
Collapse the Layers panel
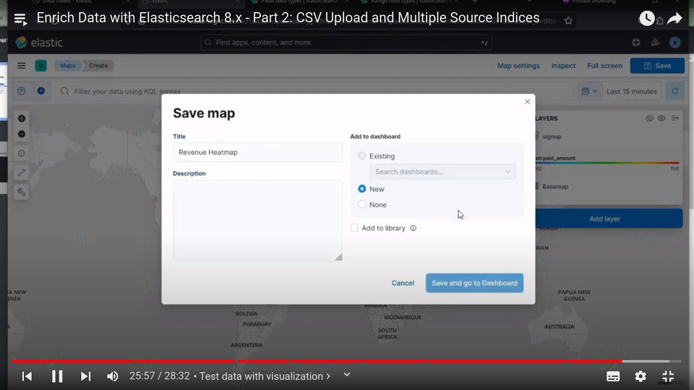[675, 118]
